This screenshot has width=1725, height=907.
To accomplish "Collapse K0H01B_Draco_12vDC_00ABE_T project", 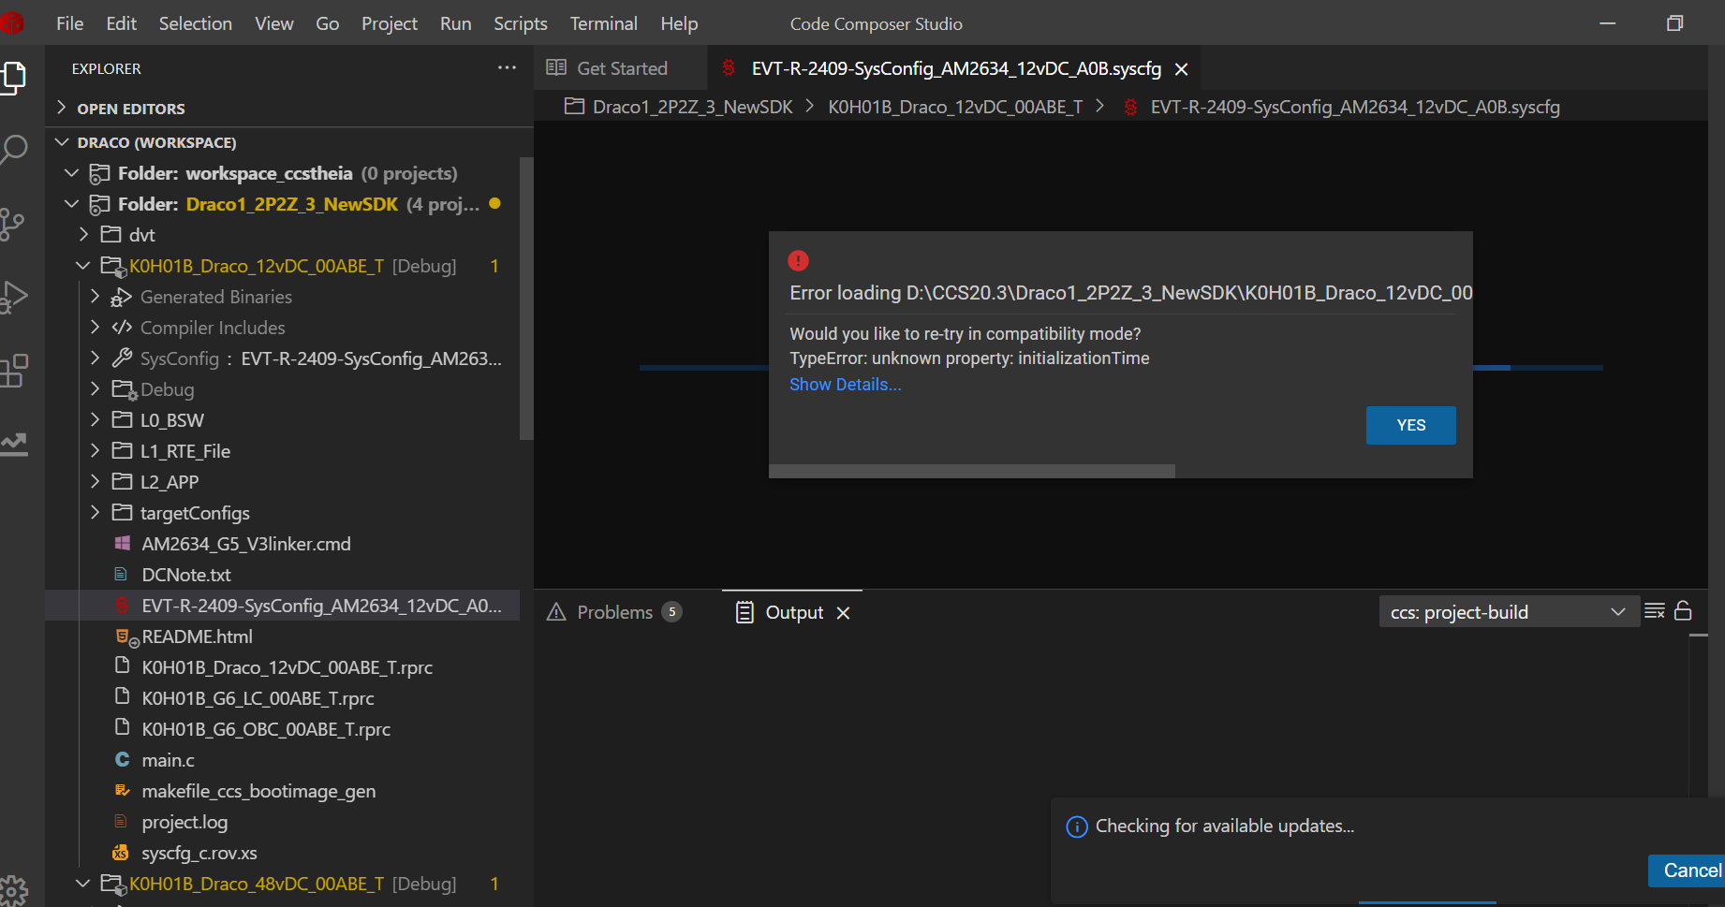I will click(83, 266).
